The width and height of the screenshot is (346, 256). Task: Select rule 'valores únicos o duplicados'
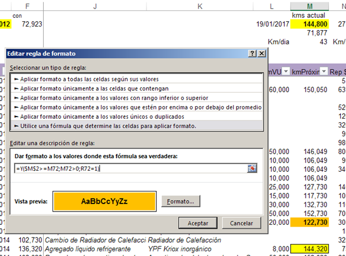(x=137, y=116)
